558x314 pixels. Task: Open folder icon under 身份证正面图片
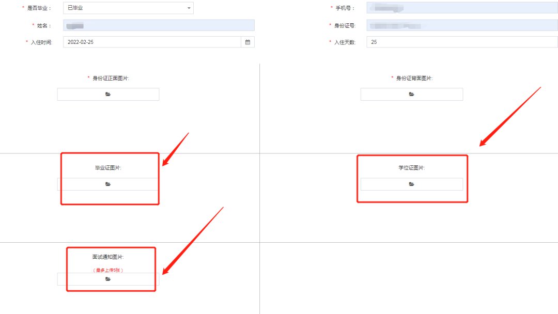point(108,94)
